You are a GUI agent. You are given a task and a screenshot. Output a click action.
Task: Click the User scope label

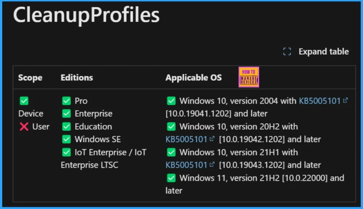pos(41,126)
